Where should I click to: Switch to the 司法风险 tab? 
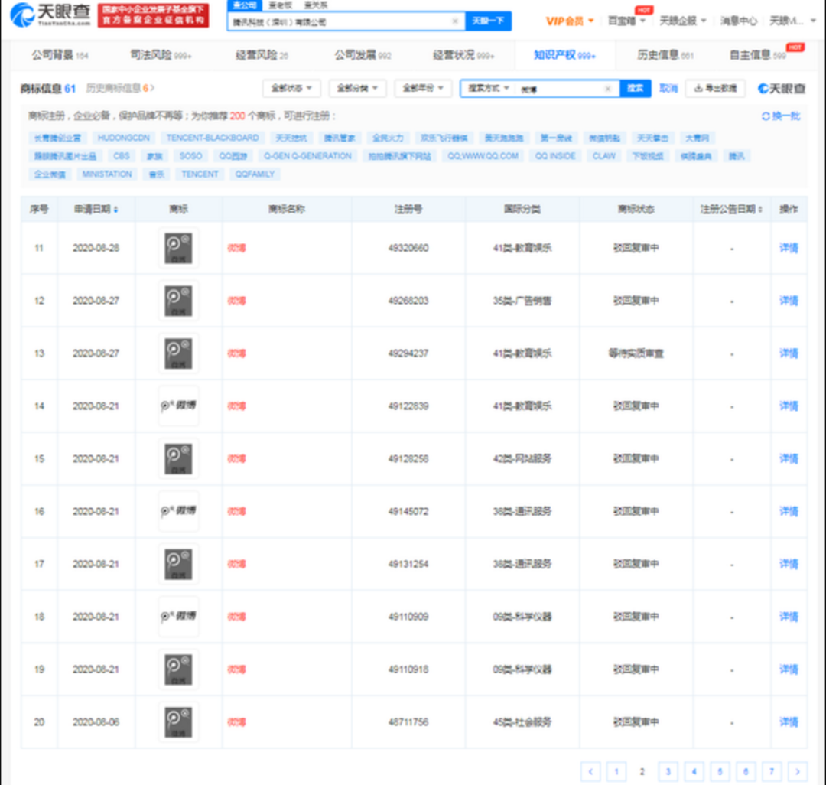pyautogui.click(x=161, y=55)
